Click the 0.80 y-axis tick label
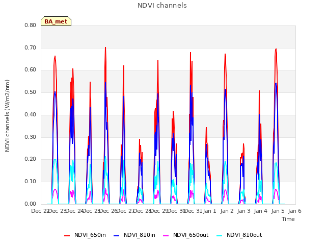The height and width of the screenshot is (245, 326). (31, 25)
